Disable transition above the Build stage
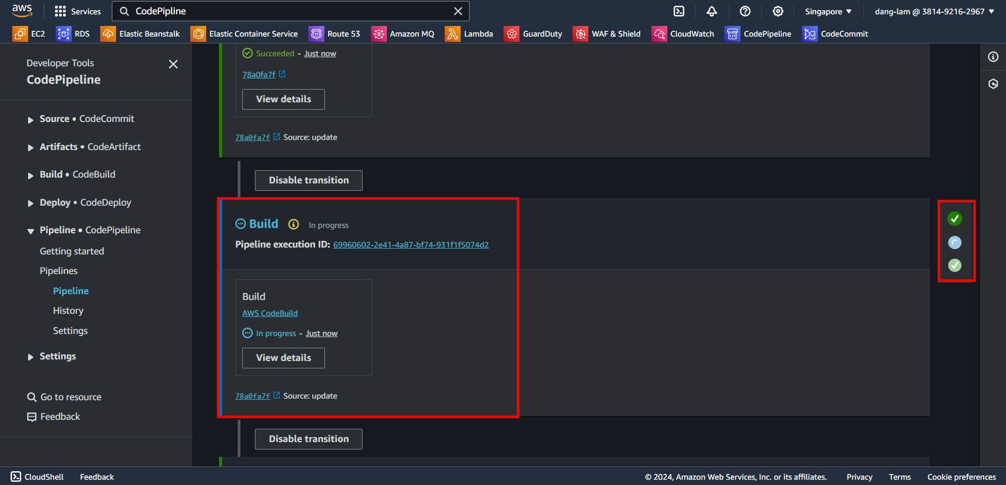The height and width of the screenshot is (485, 1006). click(308, 180)
